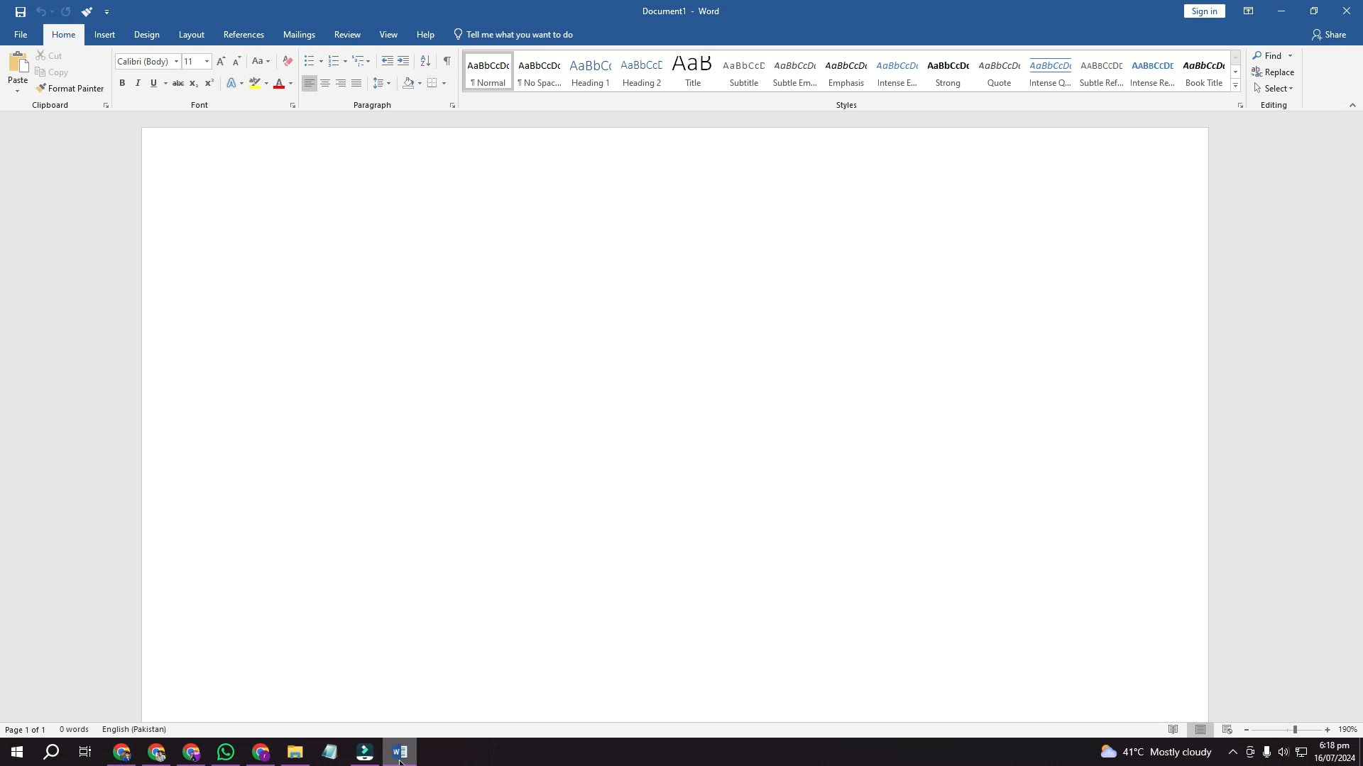Click the Borders icon
Image resolution: width=1363 pixels, height=766 pixels.
pyautogui.click(x=432, y=83)
